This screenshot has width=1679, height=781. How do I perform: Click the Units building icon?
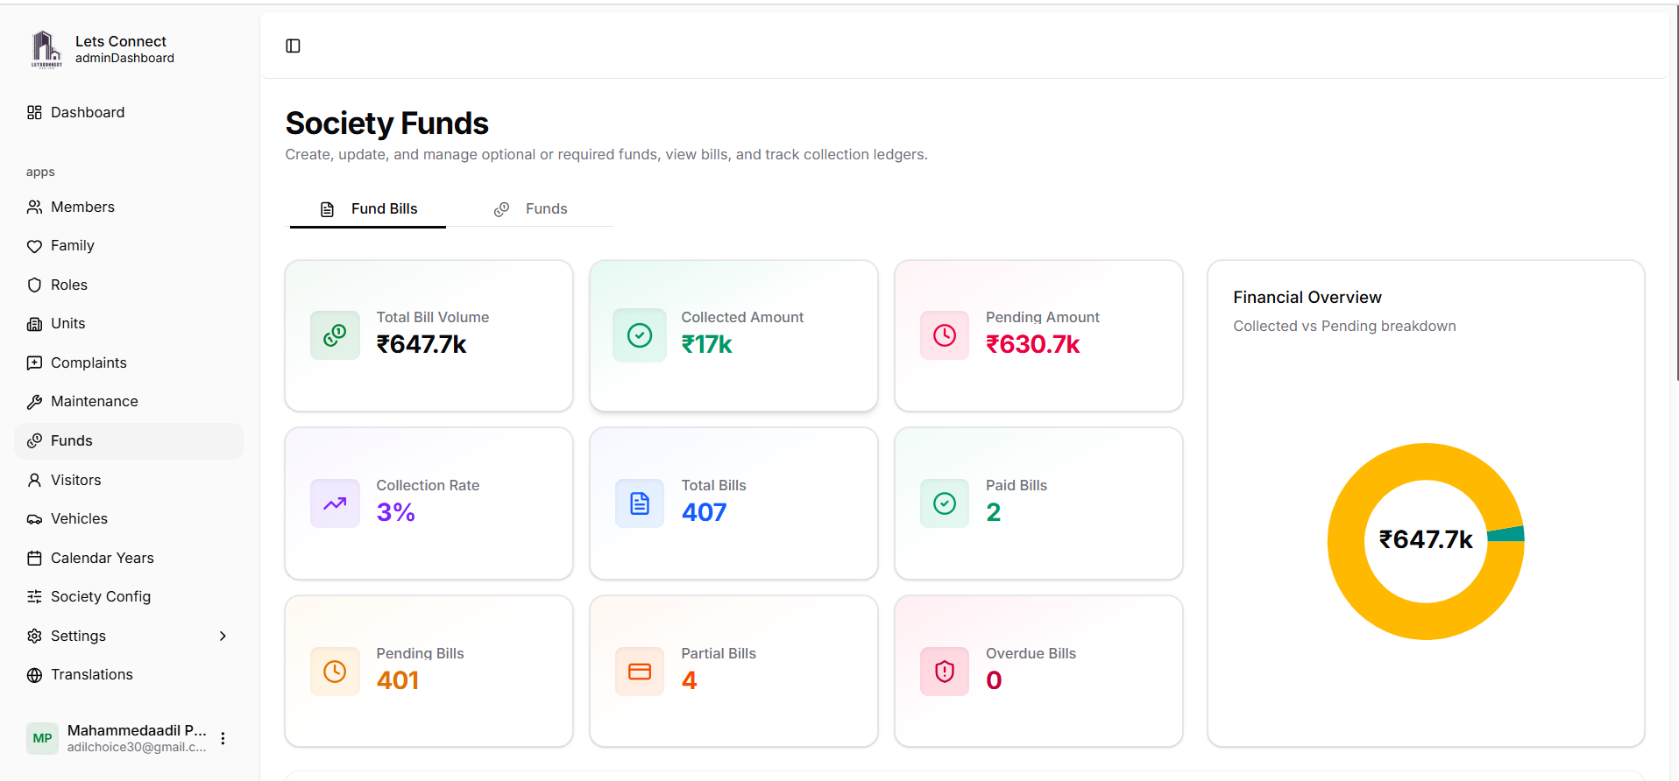pyautogui.click(x=34, y=324)
